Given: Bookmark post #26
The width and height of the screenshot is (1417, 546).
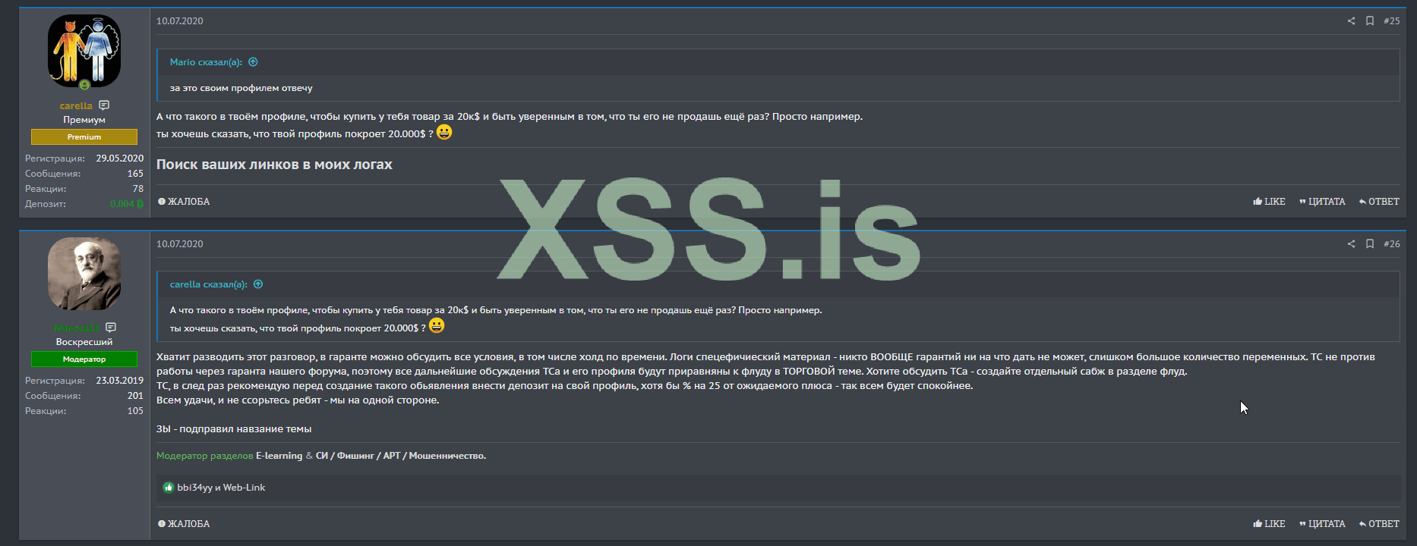Looking at the screenshot, I should click(x=1370, y=244).
